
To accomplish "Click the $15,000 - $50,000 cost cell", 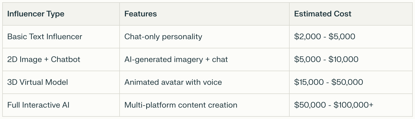I will [x=328, y=82].
